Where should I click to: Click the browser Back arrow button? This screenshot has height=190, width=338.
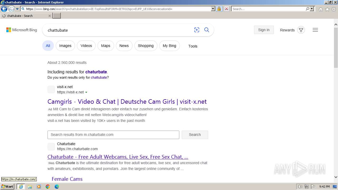4,9
